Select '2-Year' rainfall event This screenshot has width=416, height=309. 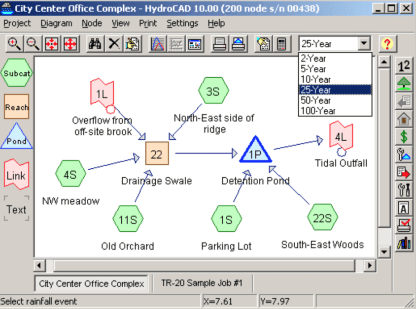314,58
